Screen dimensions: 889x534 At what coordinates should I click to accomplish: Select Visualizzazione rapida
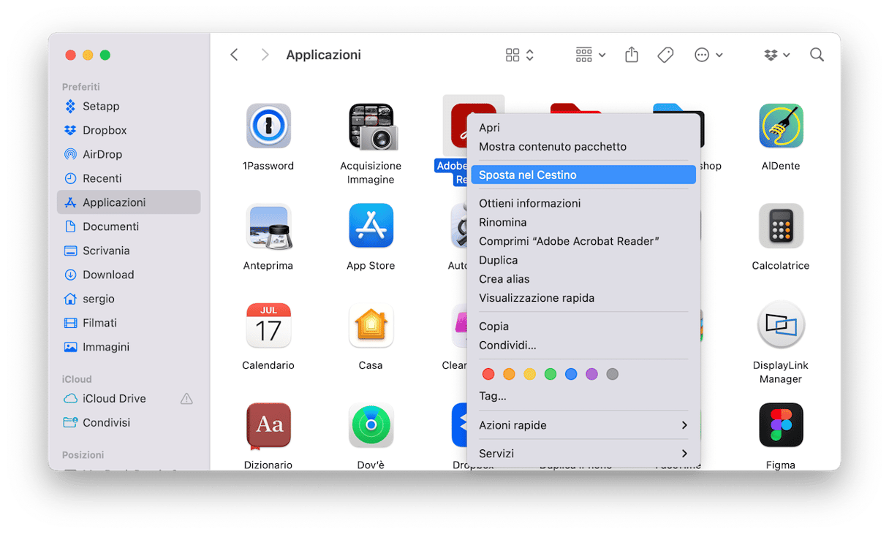tap(583, 298)
